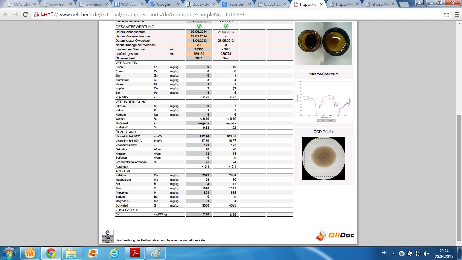Screen dimensions: 462x260
Task: Open the oil sample jar photo
Action: click(324, 43)
